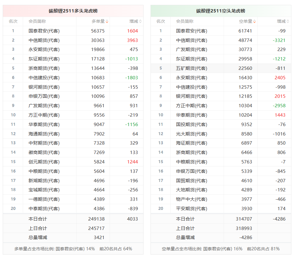Click 浙商期货(代客) in long table row 5

[x=44, y=68]
